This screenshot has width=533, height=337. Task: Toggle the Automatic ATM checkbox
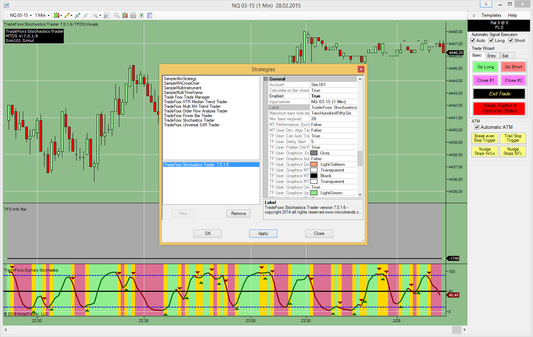[x=477, y=127]
